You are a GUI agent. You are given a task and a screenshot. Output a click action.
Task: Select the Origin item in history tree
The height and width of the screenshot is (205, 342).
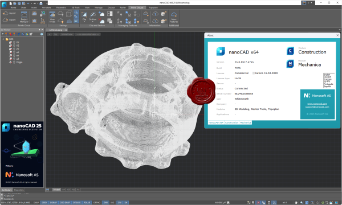pyautogui.click(x=19, y=62)
